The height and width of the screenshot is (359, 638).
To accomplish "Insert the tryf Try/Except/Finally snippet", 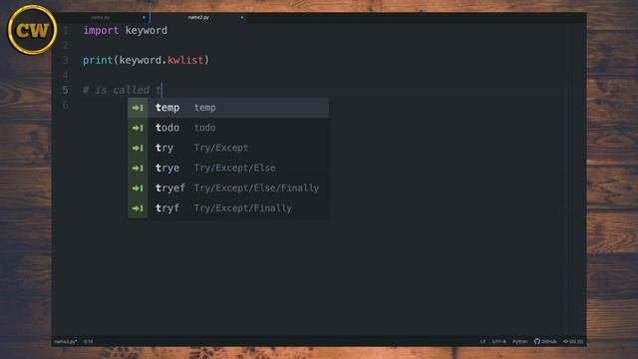I will coord(228,208).
